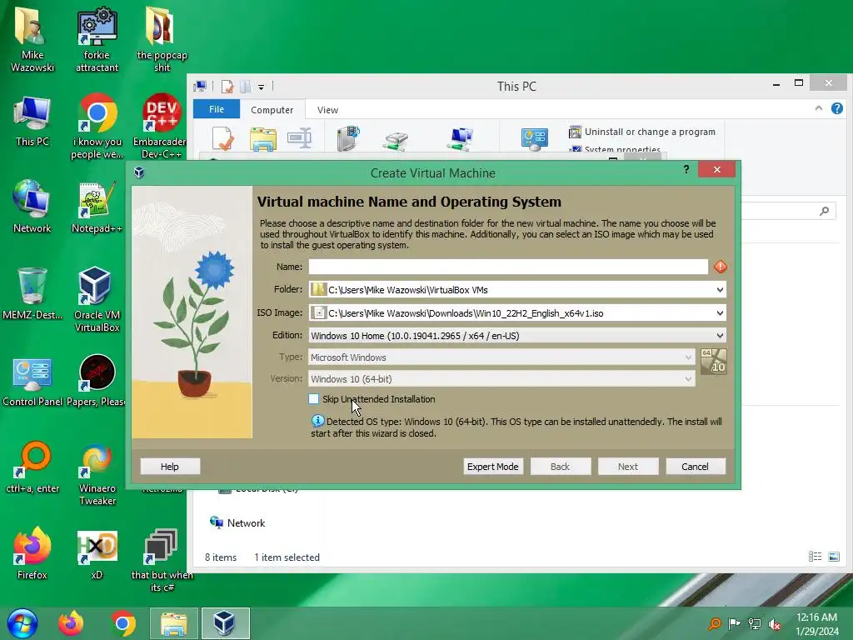Switch to File Explorer on taskbar
The width and height of the screenshot is (853, 640).
click(x=173, y=623)
